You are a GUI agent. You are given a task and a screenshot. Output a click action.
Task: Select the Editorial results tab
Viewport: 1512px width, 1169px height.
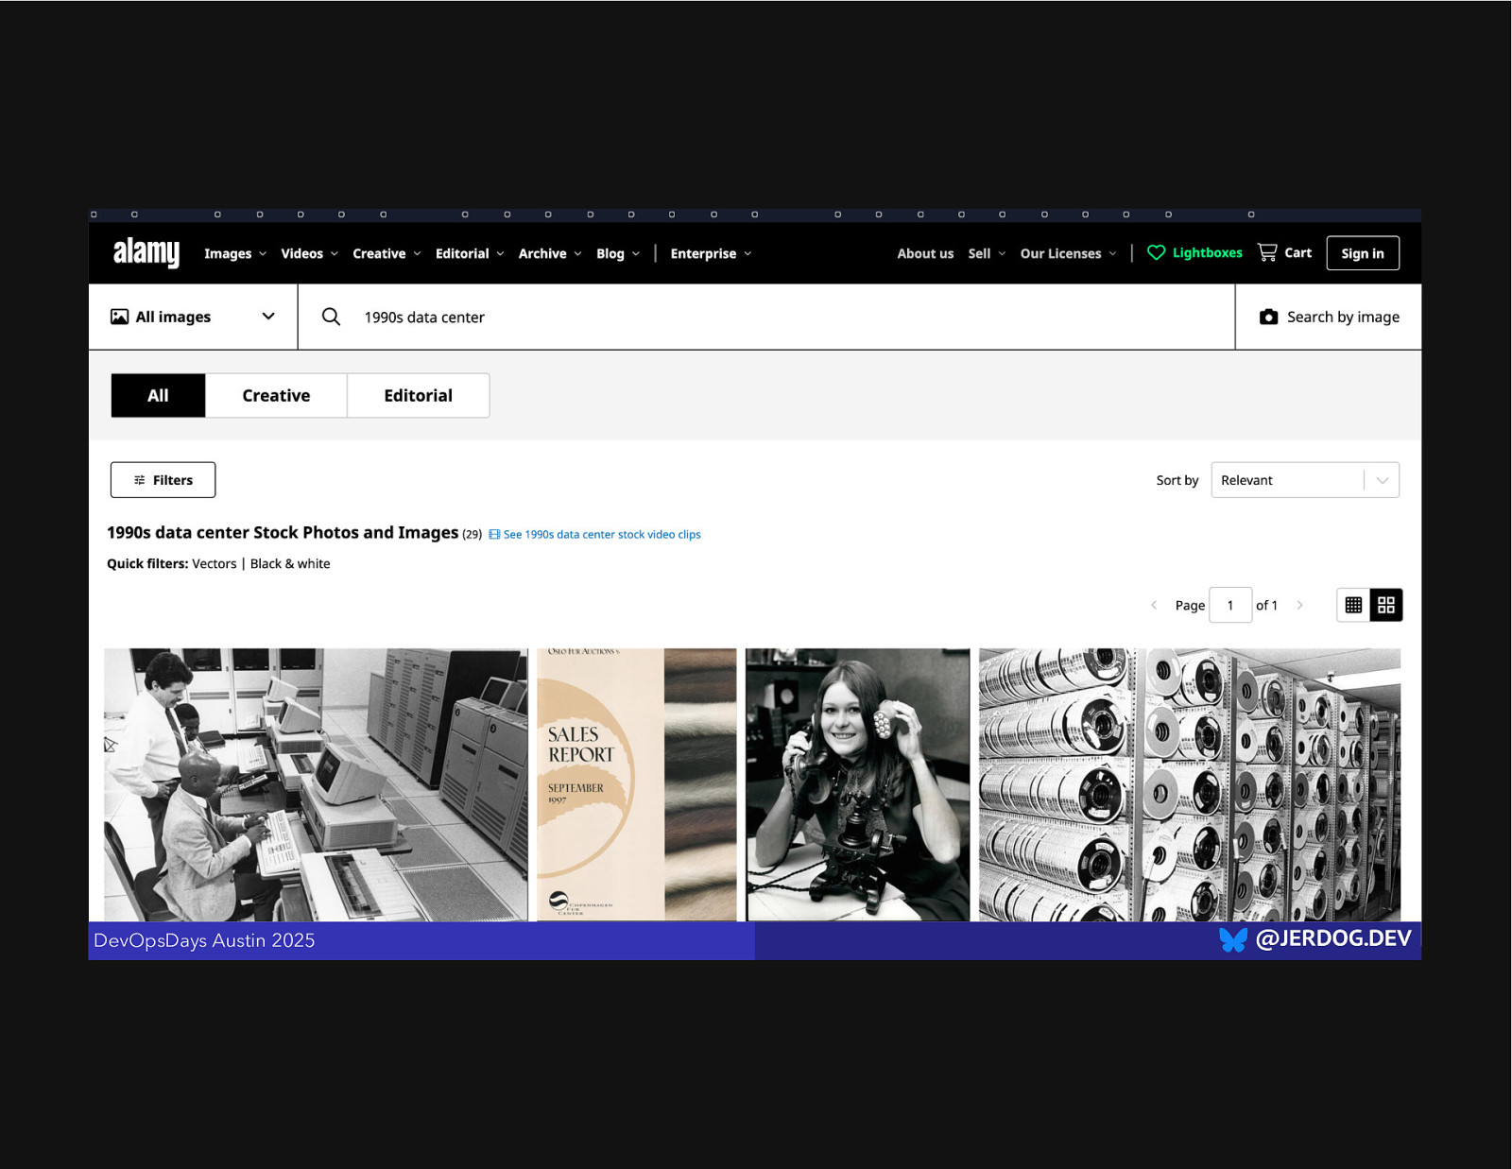(x=418, y=395)
